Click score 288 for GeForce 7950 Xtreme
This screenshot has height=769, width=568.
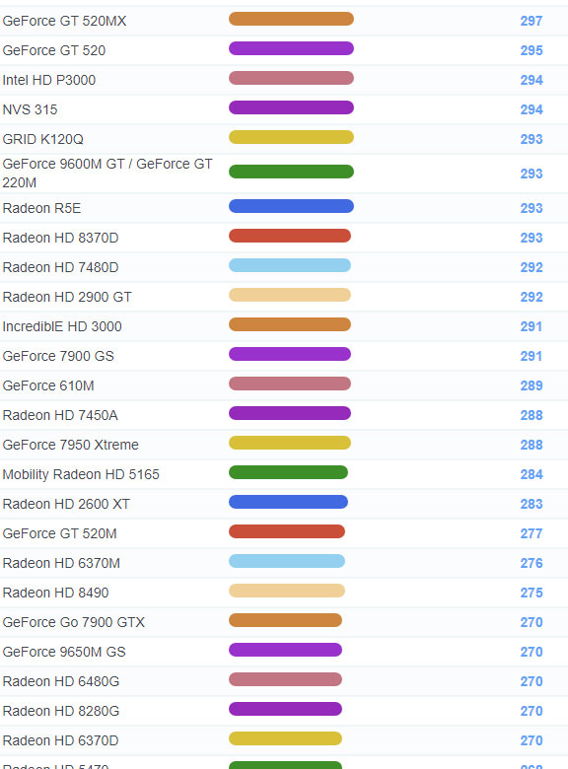(x=532, y=445)
